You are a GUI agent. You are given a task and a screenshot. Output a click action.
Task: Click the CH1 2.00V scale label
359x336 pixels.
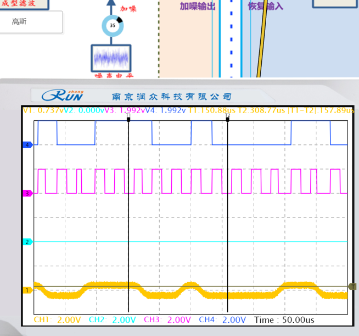point(57,320)
